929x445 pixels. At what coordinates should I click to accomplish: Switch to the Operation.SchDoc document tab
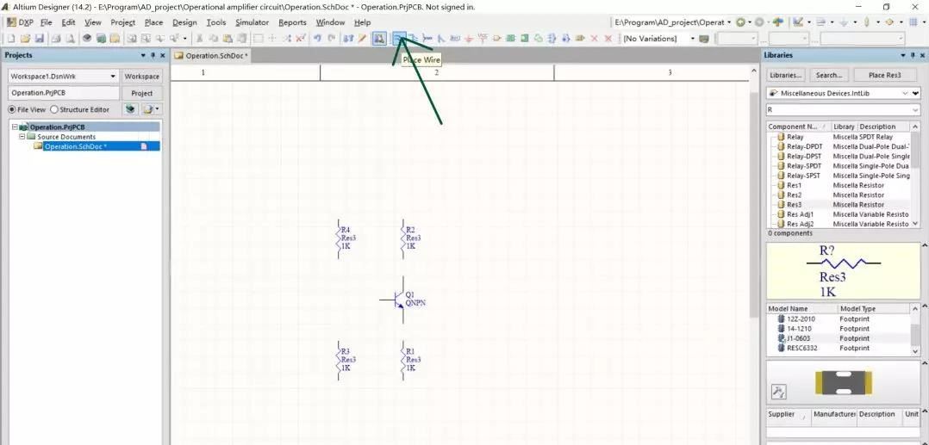pos(212,56)
